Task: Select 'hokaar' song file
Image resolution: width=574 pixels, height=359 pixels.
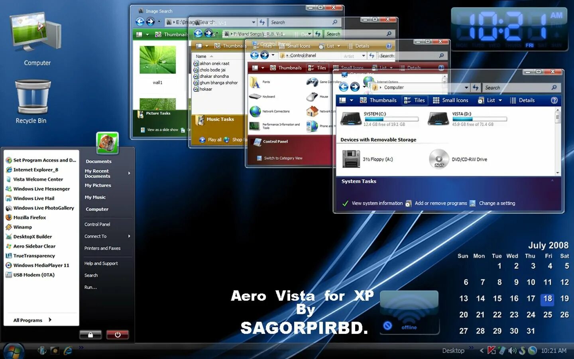Action: [203, 89]
